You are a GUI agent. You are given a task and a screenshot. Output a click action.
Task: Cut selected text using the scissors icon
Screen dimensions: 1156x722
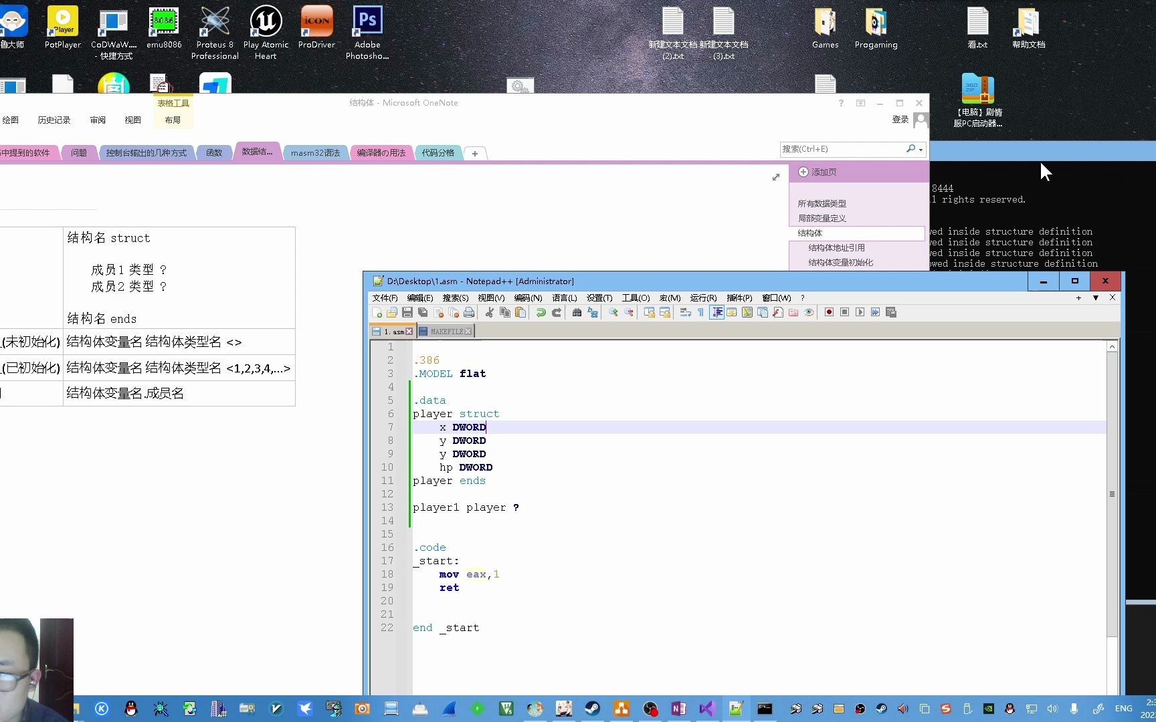point(490,312)
